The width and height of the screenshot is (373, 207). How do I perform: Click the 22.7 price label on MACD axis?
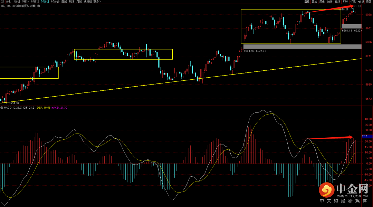point(364,136)
